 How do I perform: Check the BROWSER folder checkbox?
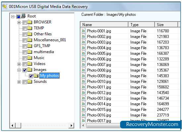pos(24,22)
